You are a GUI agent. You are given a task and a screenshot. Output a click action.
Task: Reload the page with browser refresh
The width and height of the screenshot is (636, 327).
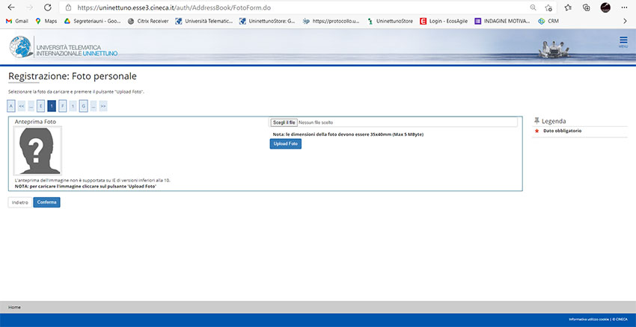pos(47,7)
